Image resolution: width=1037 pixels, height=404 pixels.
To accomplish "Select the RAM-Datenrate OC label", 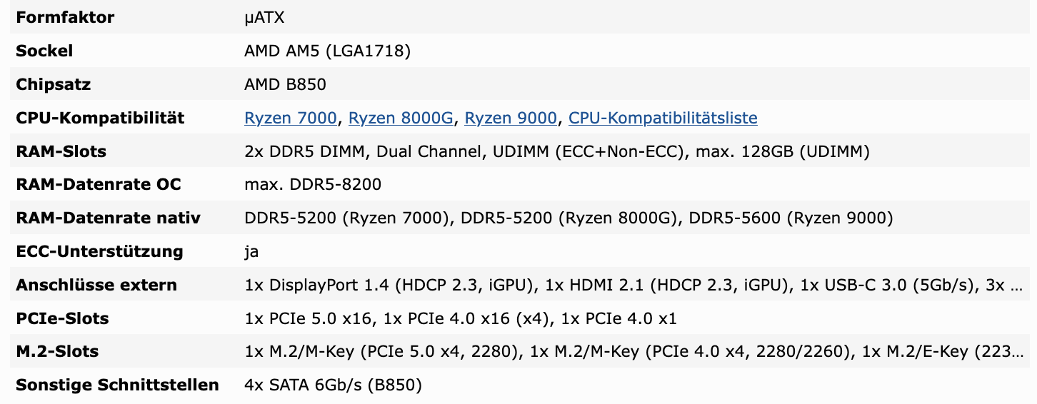I will (x=99, y=184).
